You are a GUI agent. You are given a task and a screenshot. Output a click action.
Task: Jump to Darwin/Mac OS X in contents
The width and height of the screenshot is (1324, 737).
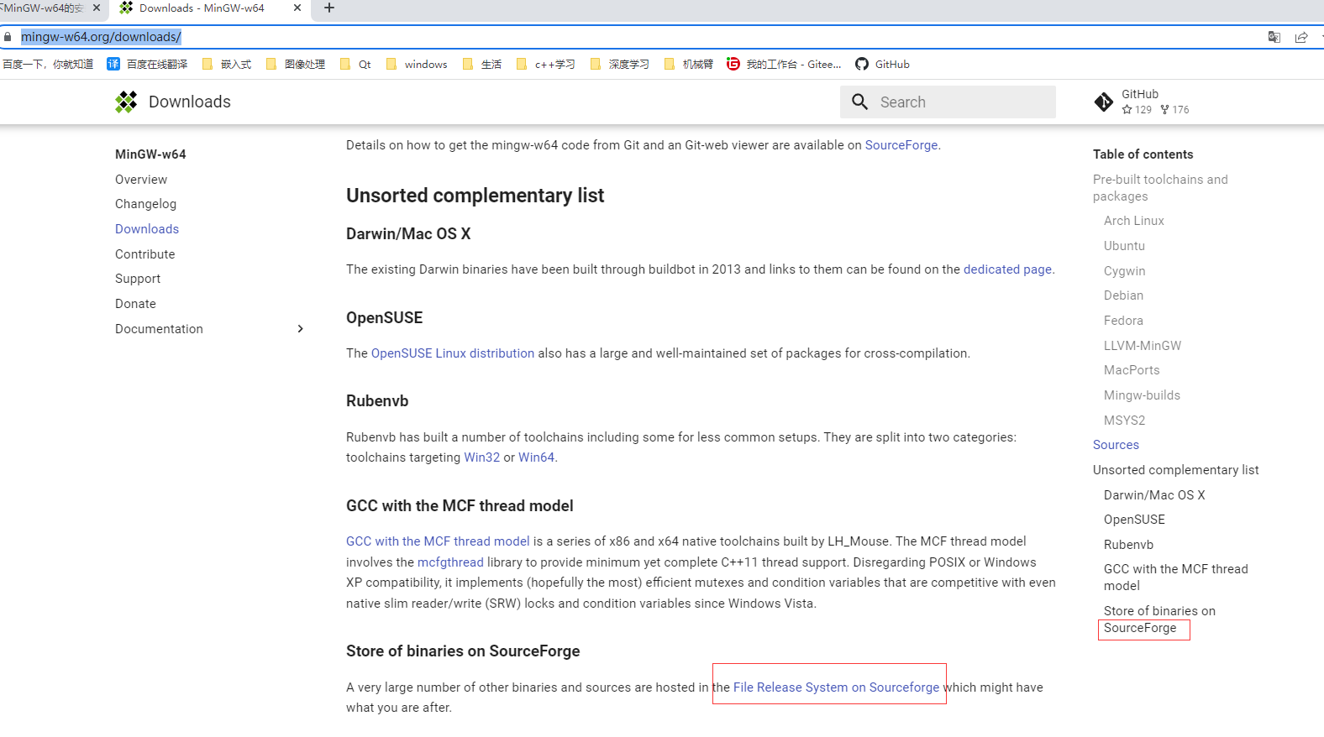pyautogui.click(x=1154, y=495)
